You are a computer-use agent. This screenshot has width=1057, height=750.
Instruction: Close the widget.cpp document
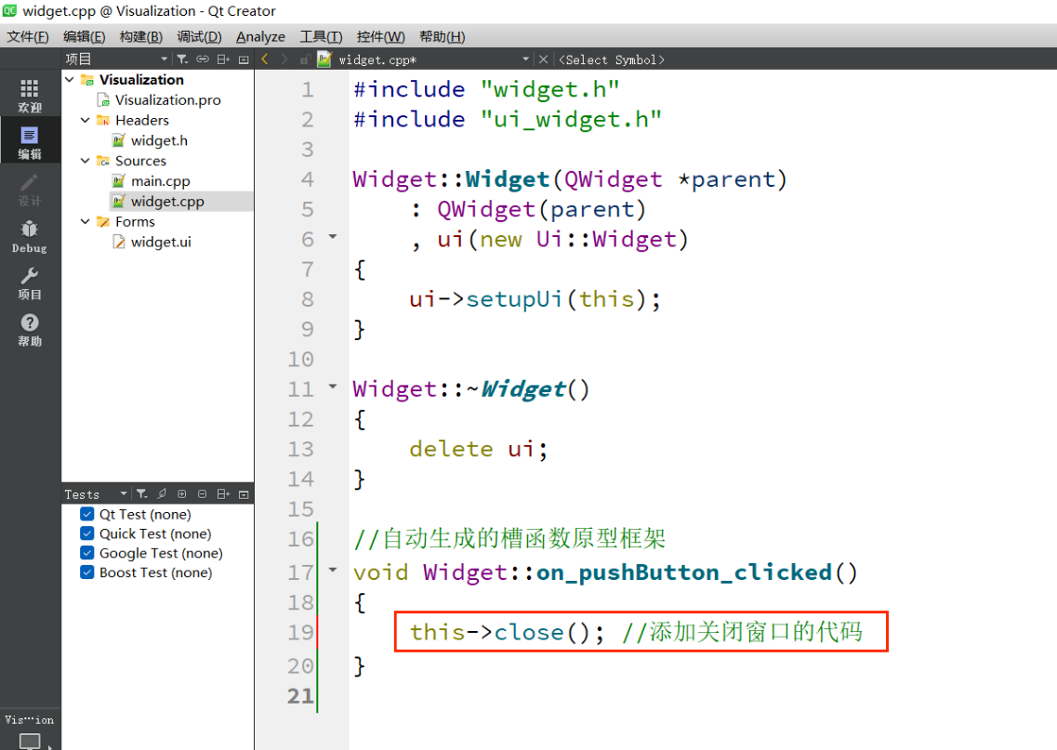(x=543, y=59)
